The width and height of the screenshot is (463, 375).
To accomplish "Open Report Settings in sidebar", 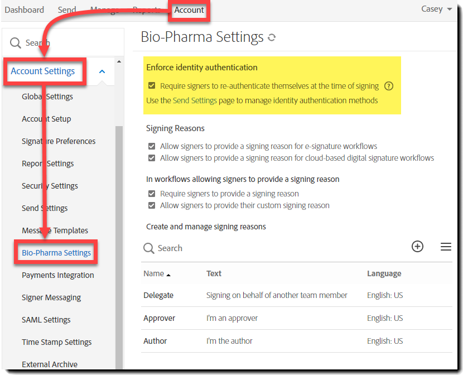I will [47, 164].
